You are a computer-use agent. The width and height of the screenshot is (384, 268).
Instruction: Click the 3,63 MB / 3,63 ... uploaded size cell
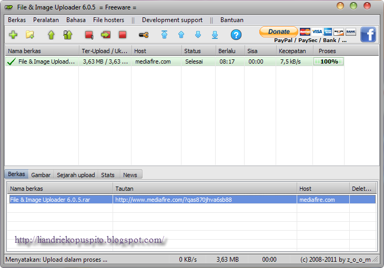[x=105, y=61]
